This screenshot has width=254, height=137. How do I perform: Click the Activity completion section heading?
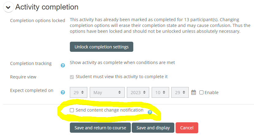pos(47,7)
